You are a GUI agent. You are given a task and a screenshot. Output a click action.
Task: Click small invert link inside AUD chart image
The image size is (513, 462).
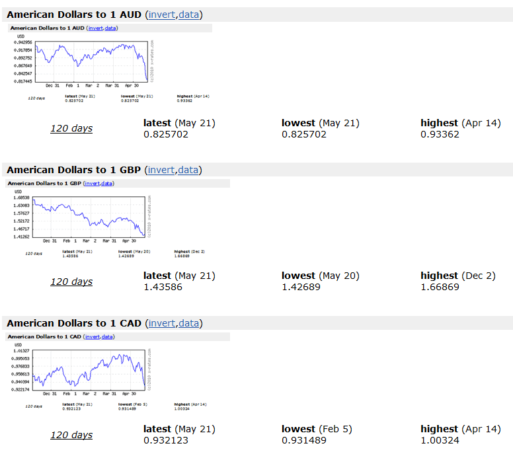click(x=95, y=28)
